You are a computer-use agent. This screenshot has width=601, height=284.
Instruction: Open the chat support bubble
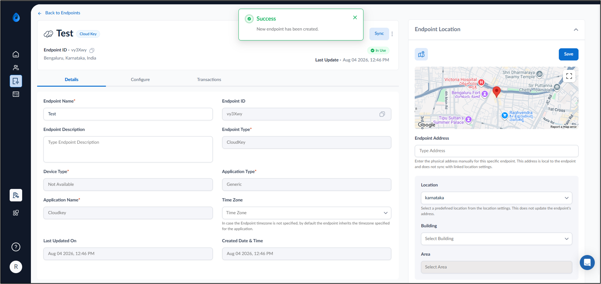coord(587,262)
